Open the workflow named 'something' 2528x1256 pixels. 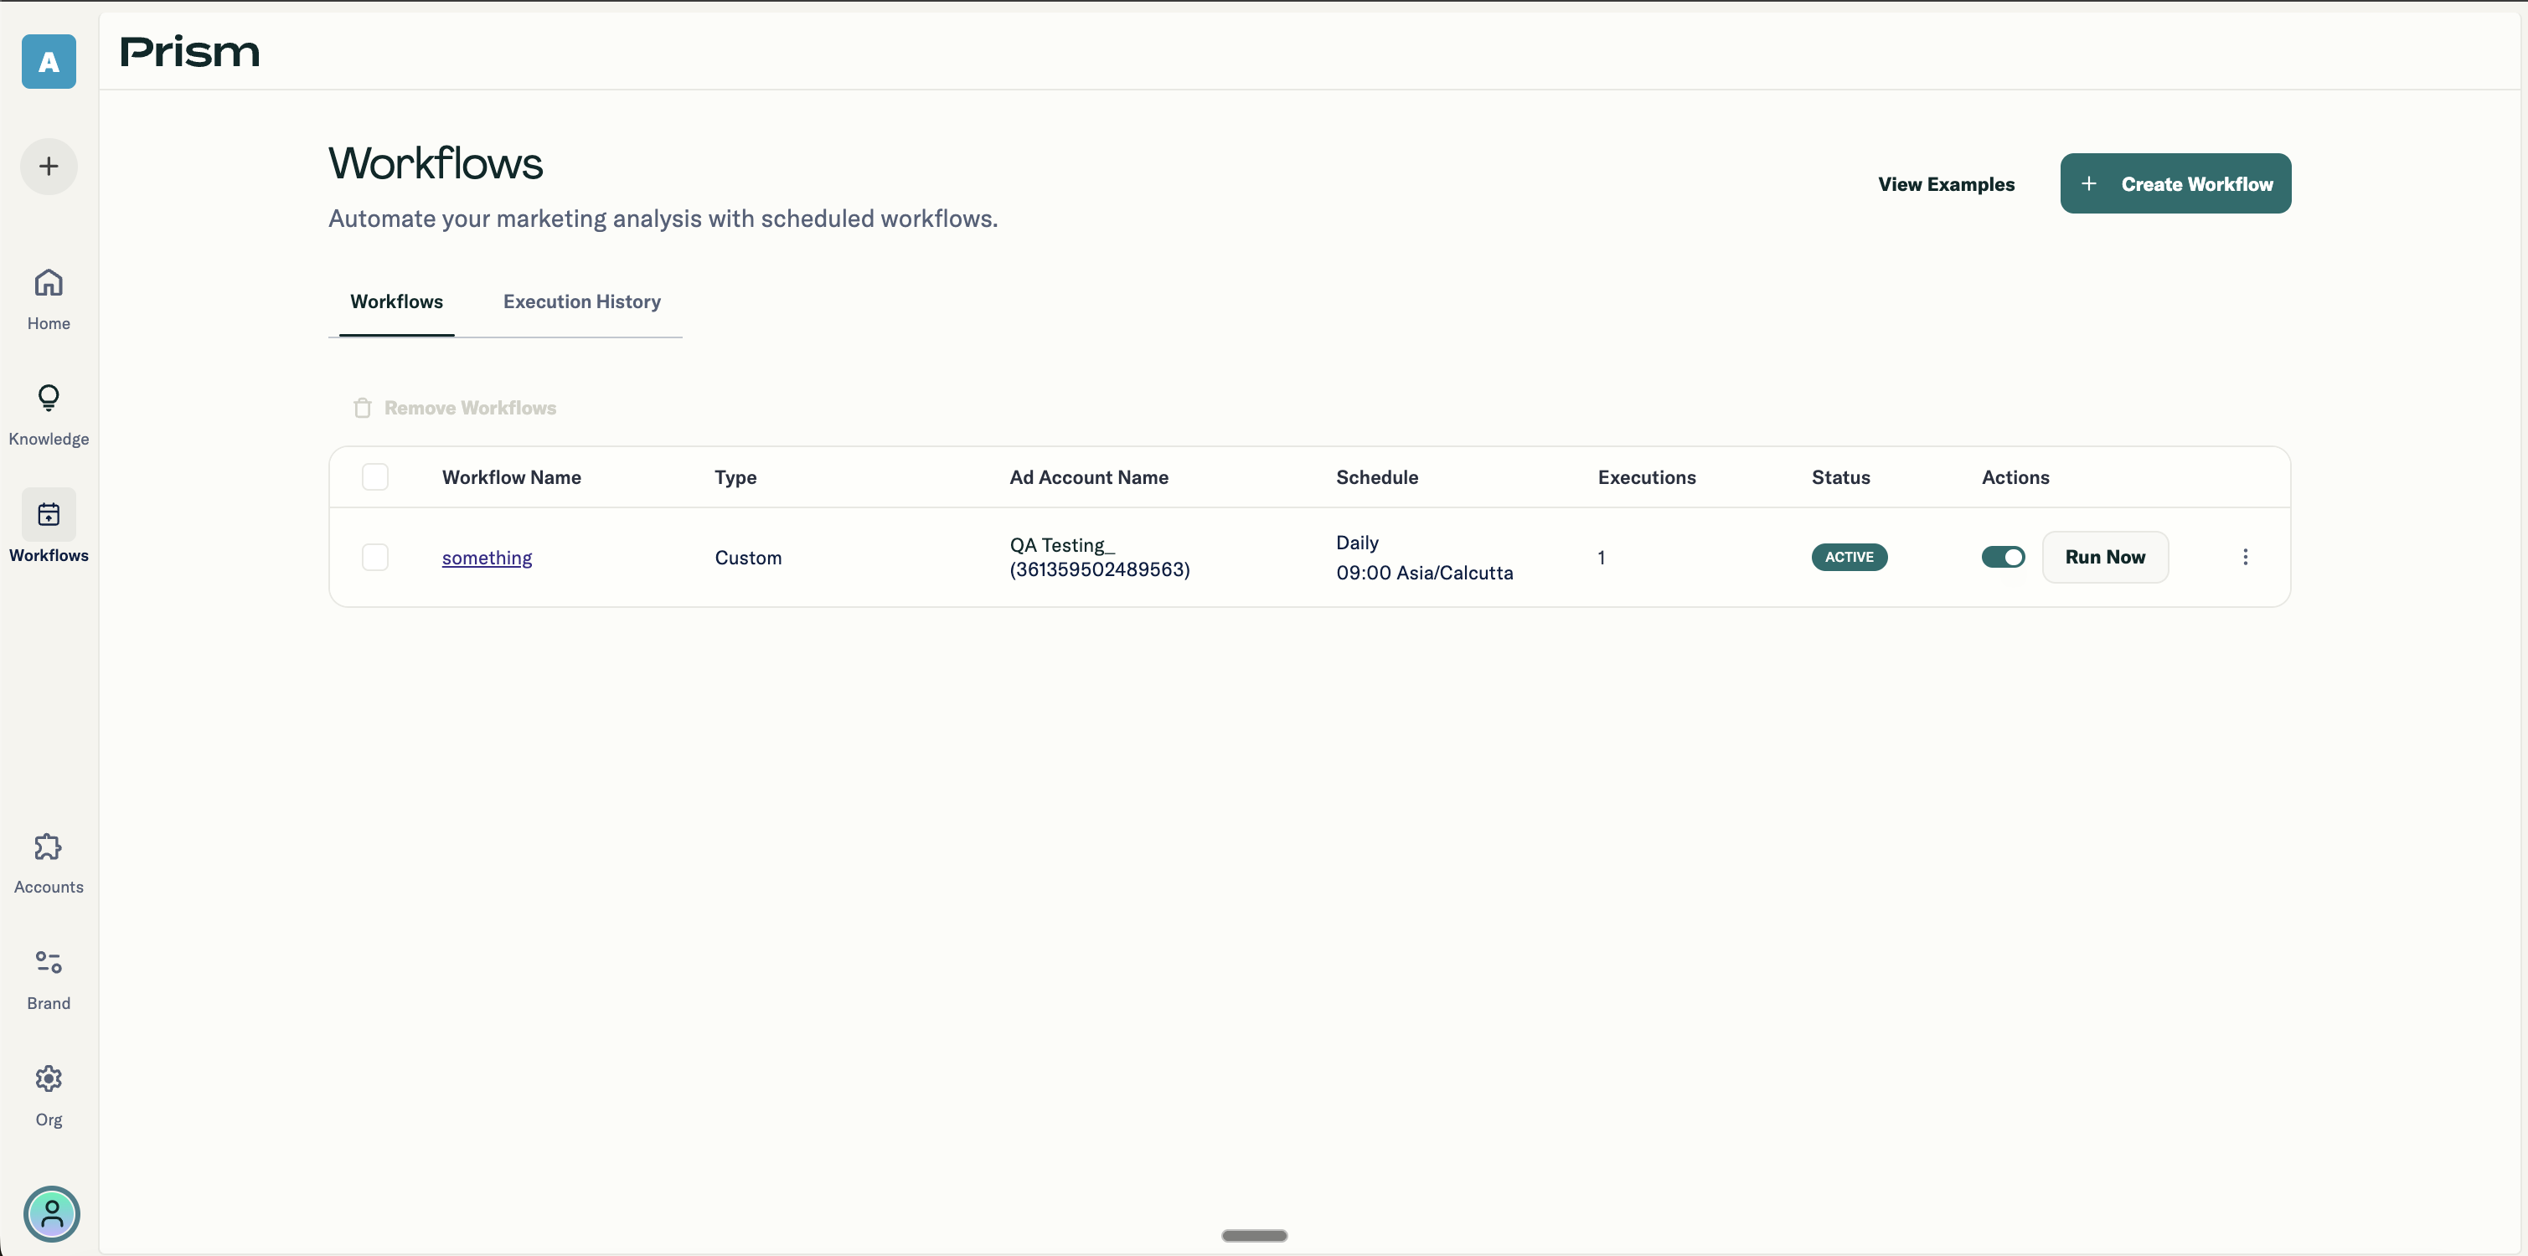[x=487, y=558]
